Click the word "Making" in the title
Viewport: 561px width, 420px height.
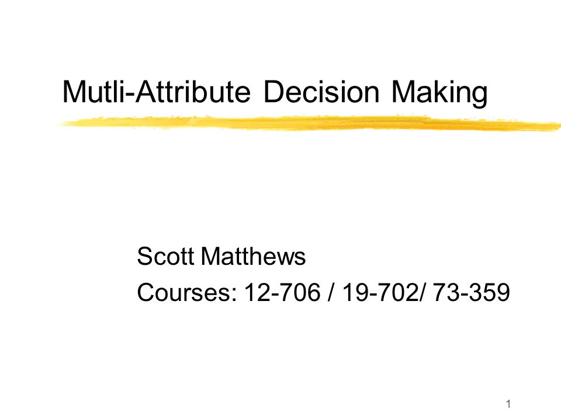coord(439,93)
